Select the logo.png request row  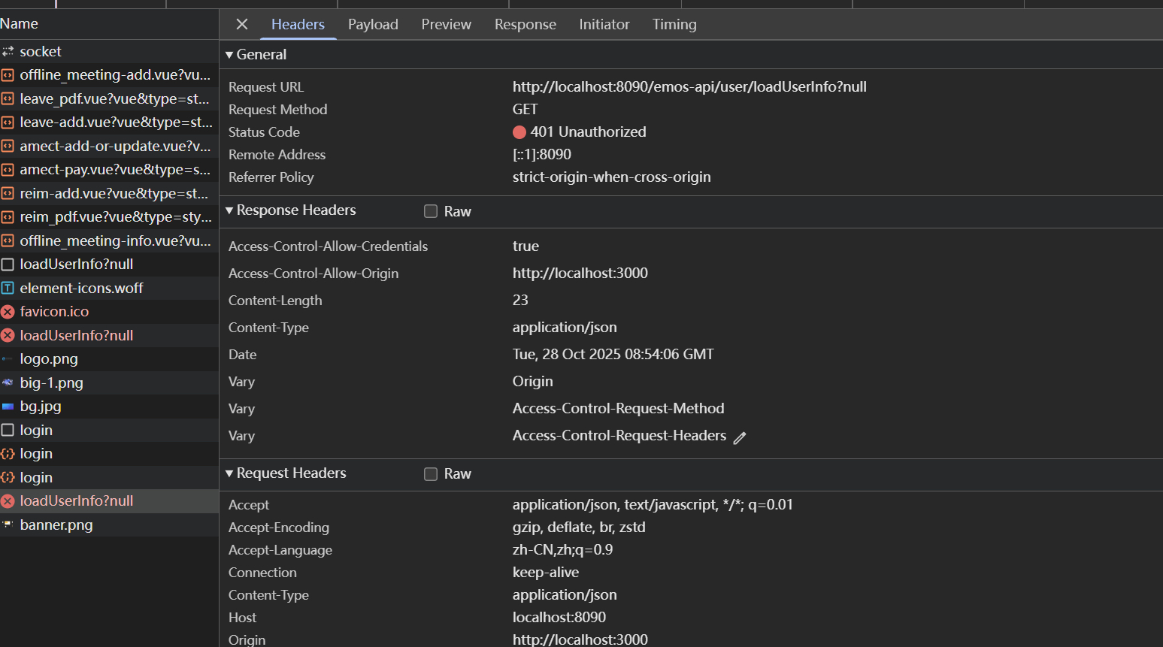click(x=49, y=359)
